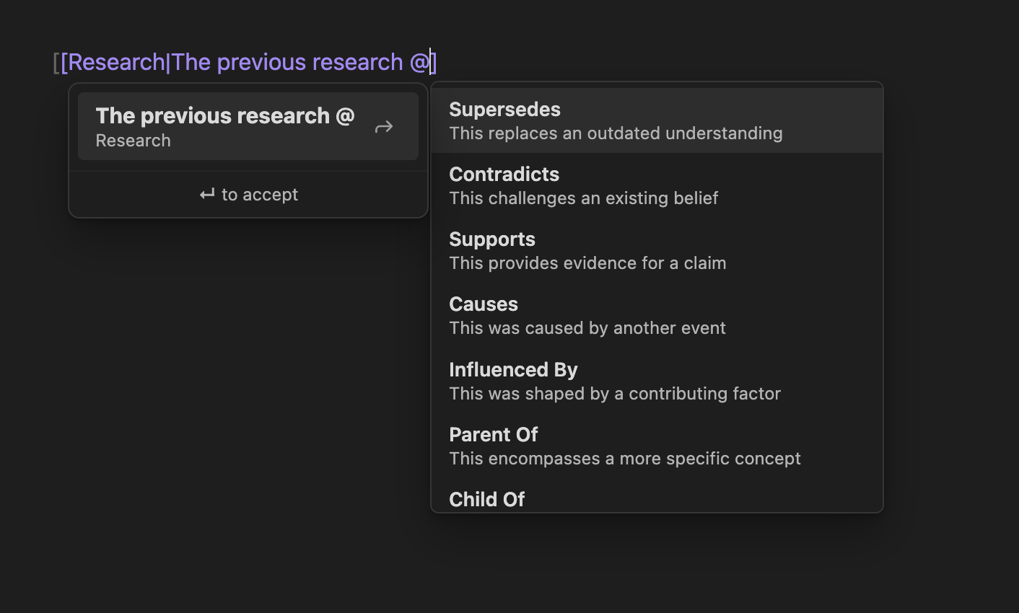Click the 'to accept' hint text
This screenshot has width=1019, height=613.
[x=260, y=195]
